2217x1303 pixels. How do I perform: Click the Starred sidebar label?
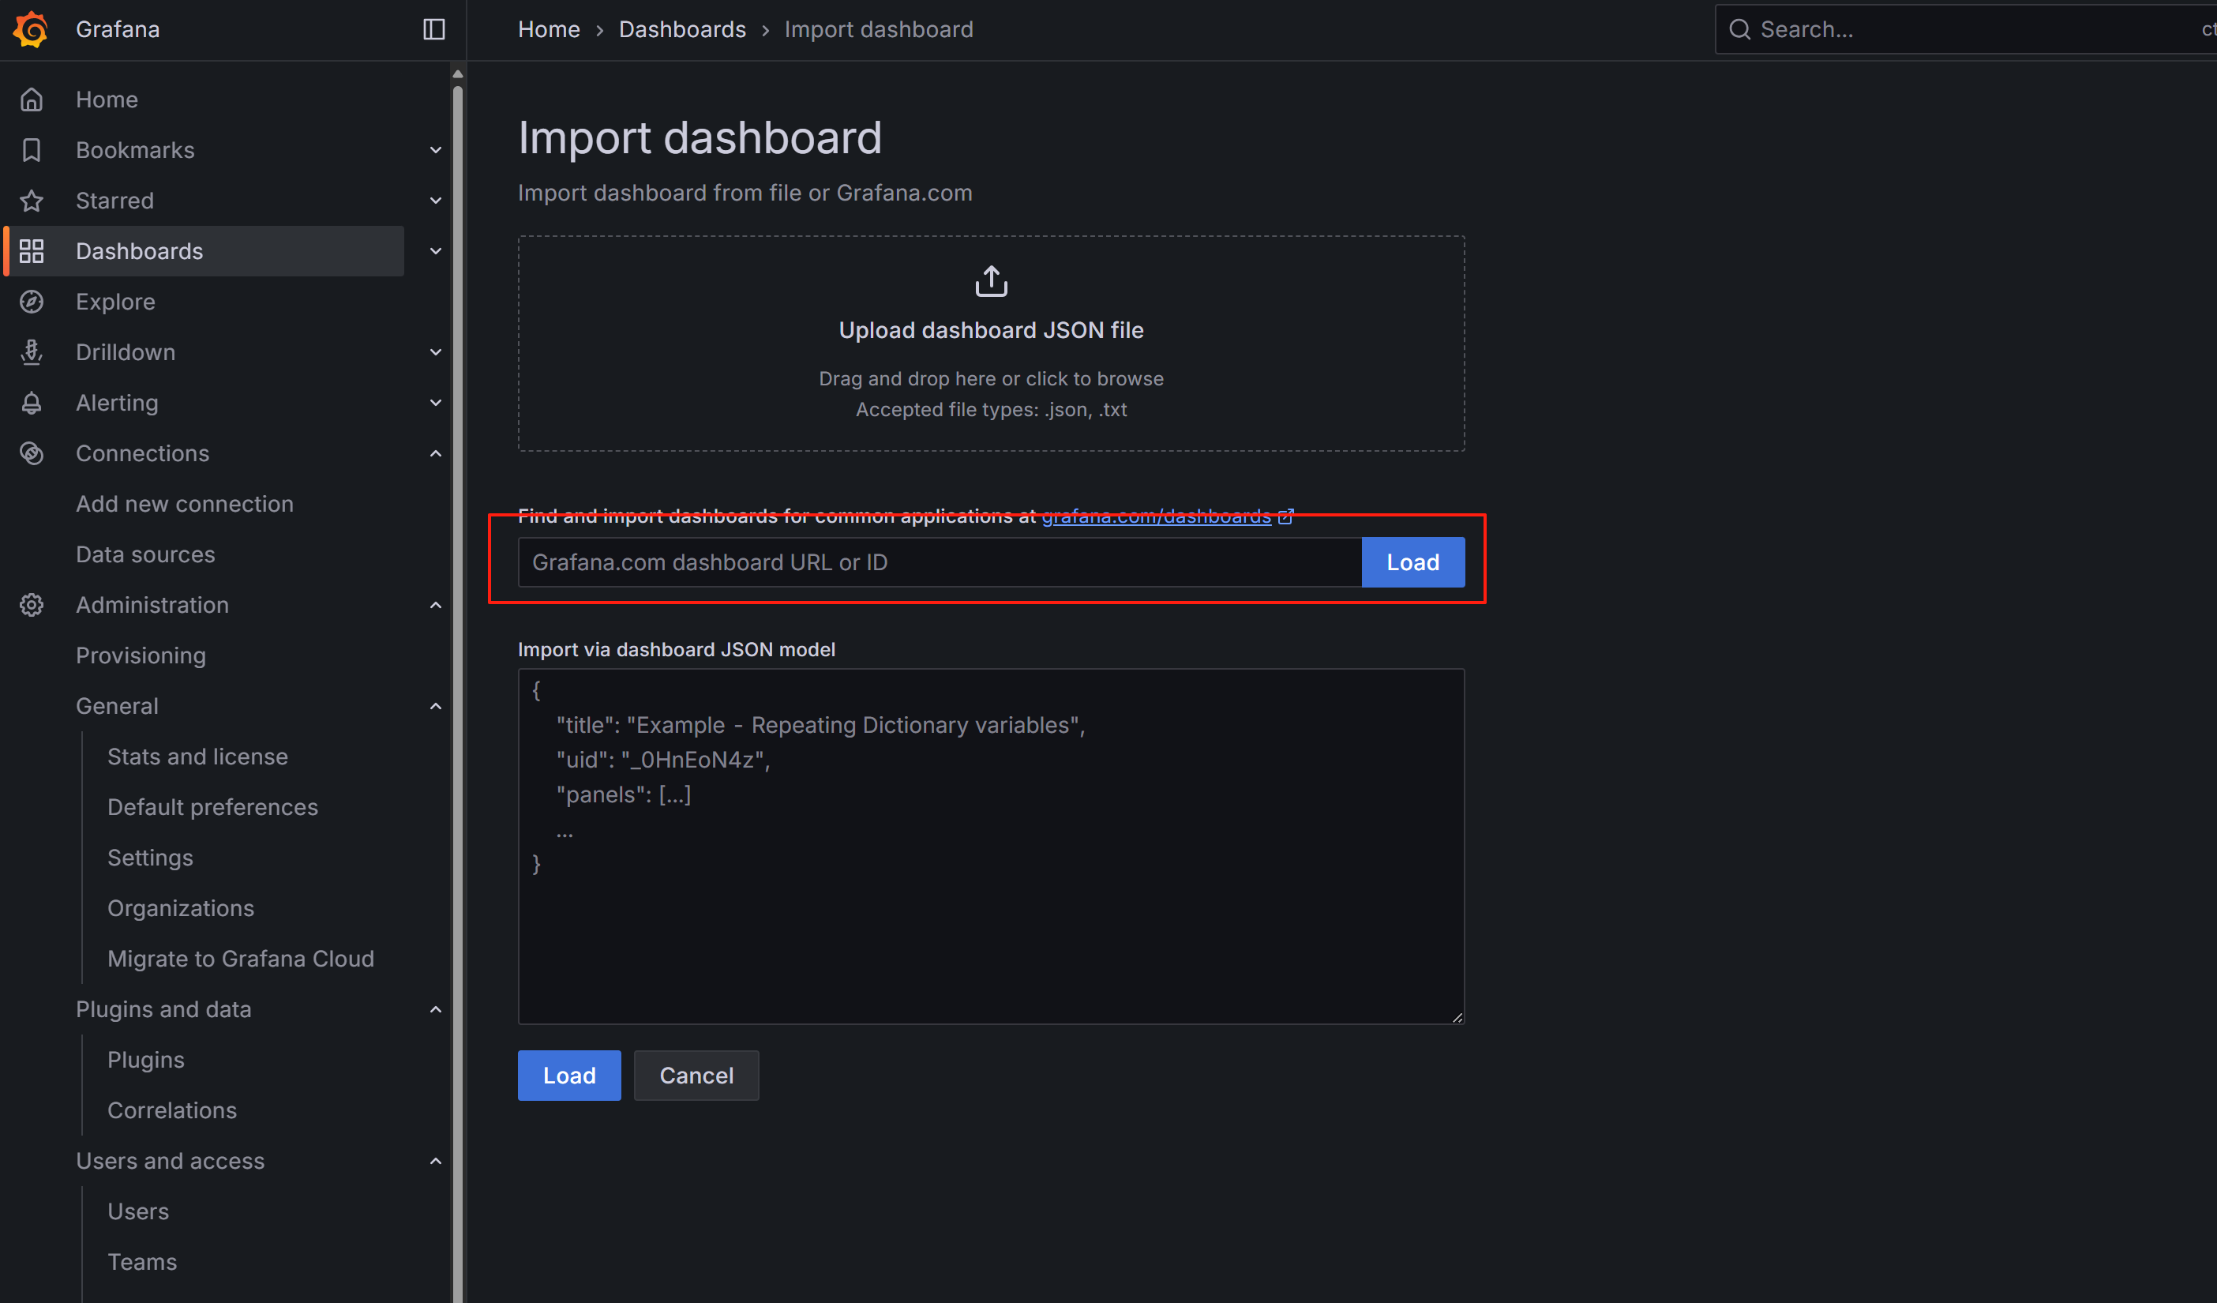pos(115,201)
